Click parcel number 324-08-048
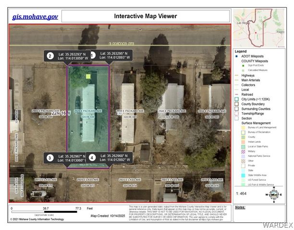 [88, 117]
